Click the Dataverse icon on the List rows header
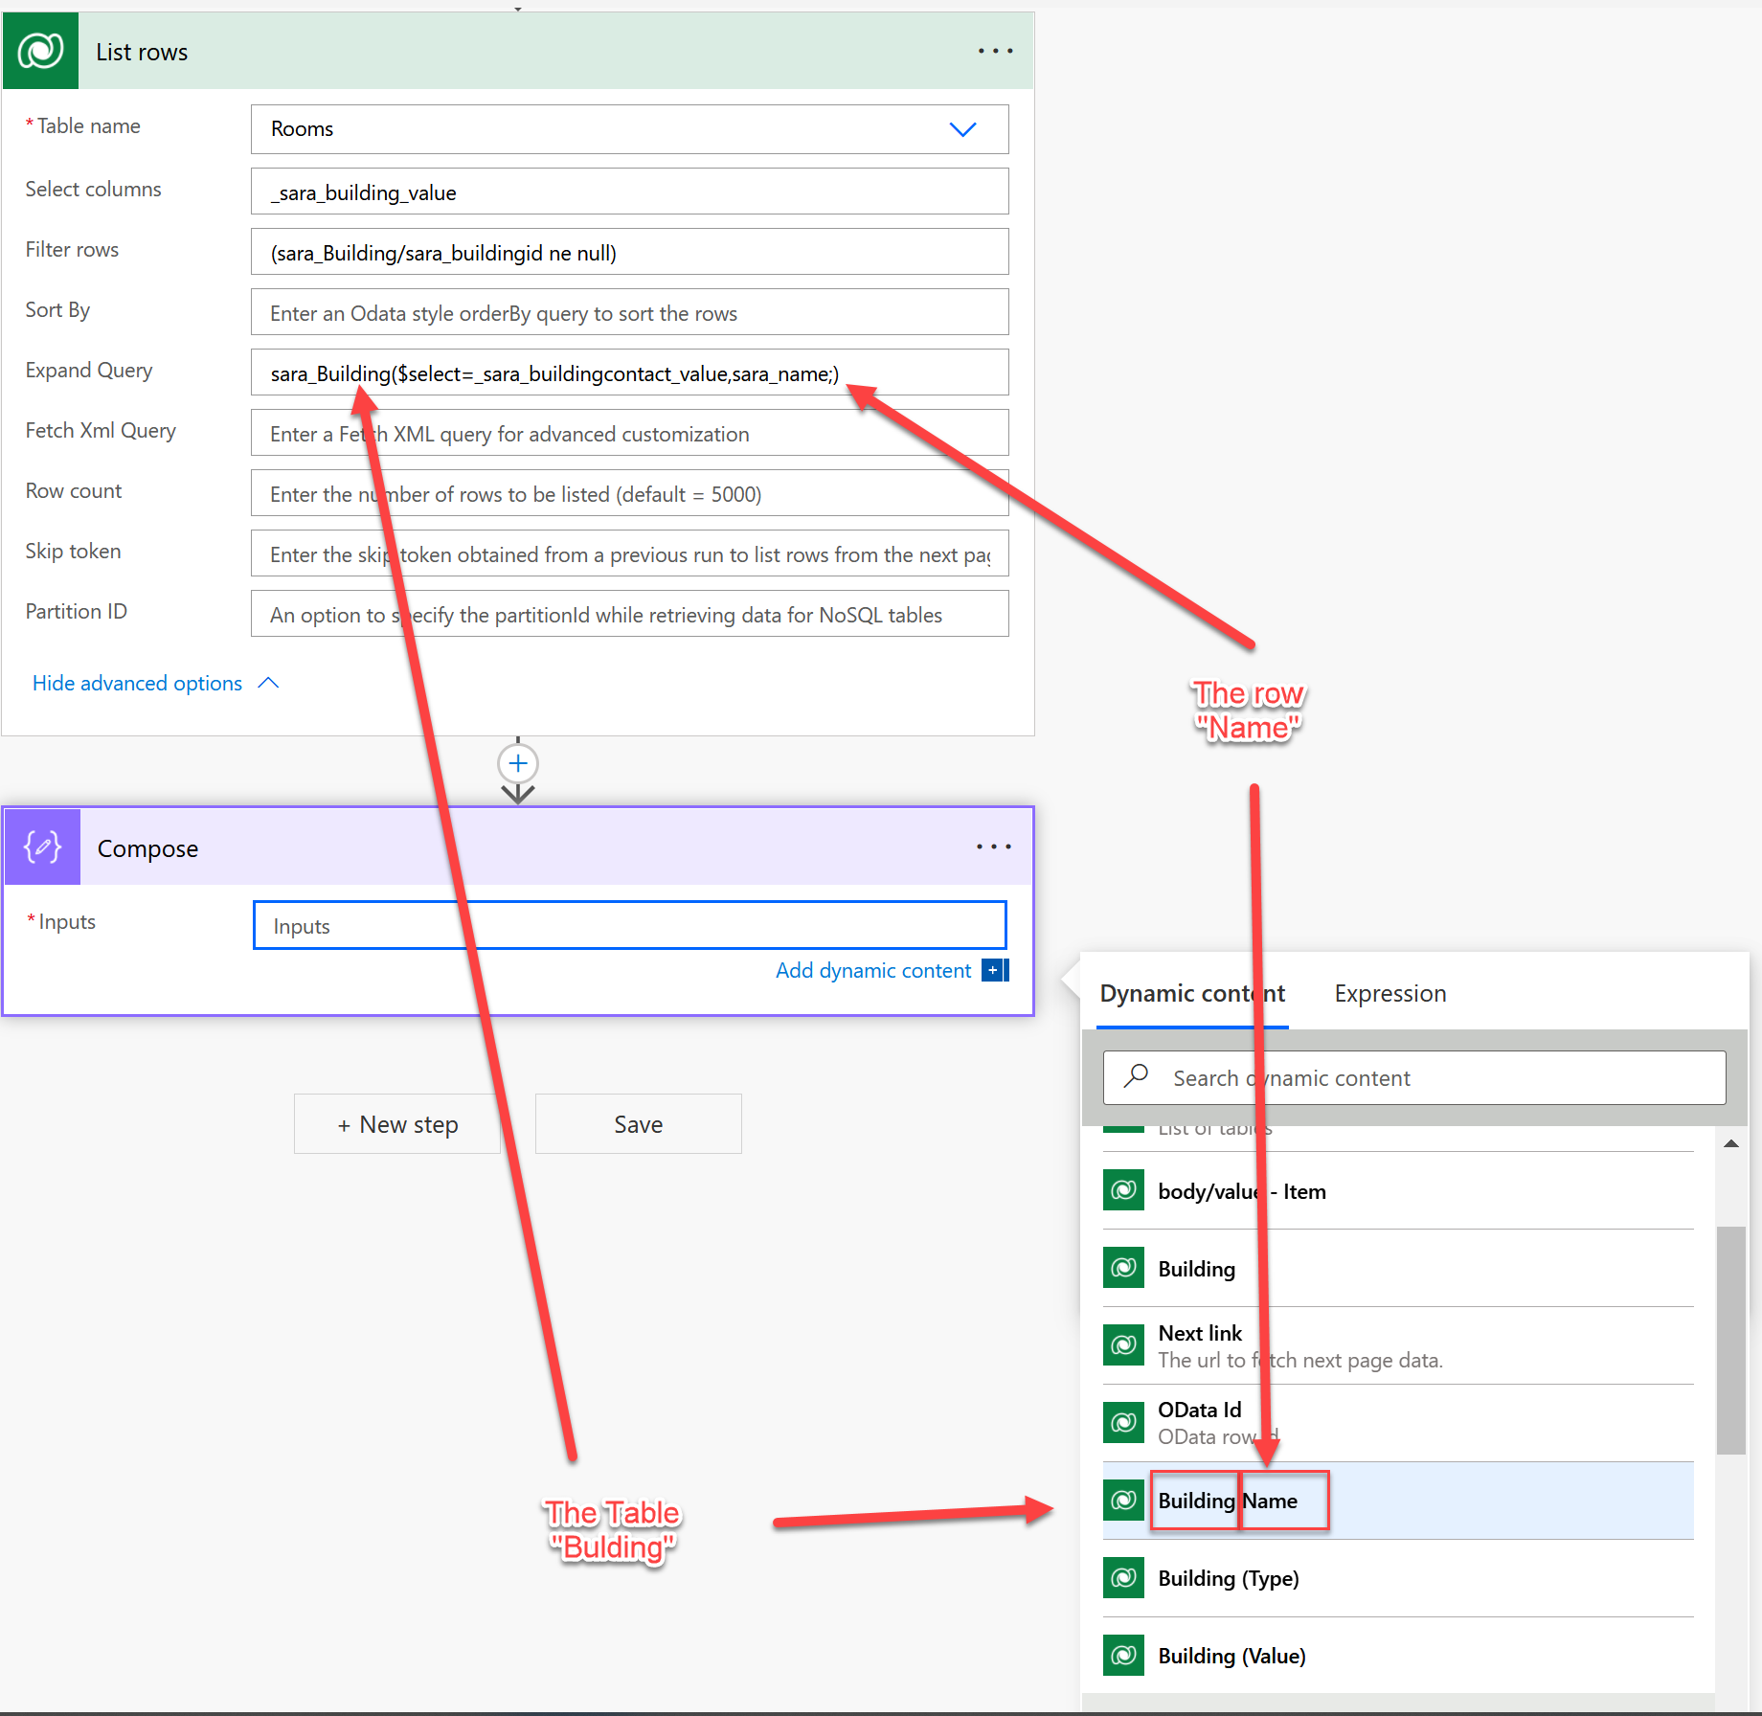The image size is (1762, 1716). [40, 50]
